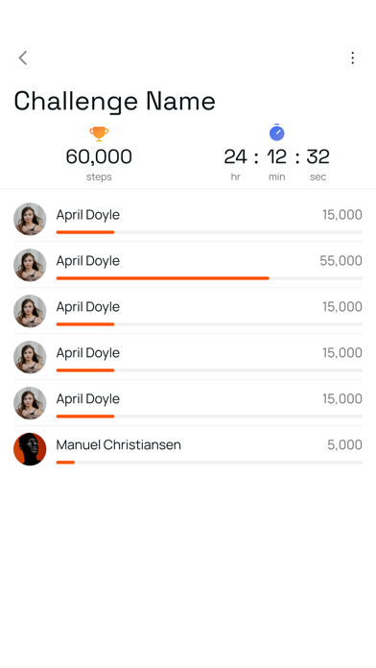Click the first April Doyle progress bar
Screen dimensions: 376x668
pyautogui.click(x=209, y=232)
